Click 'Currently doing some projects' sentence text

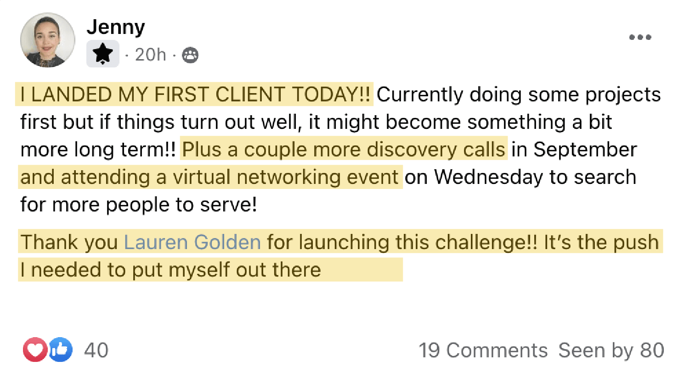[x=519, y=95]
